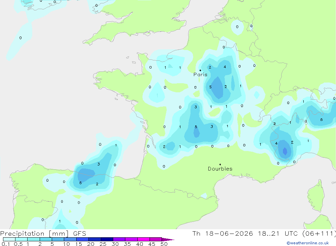Click the Paris city label
This screenshot has width=336, height=246.
pos(200,75)
